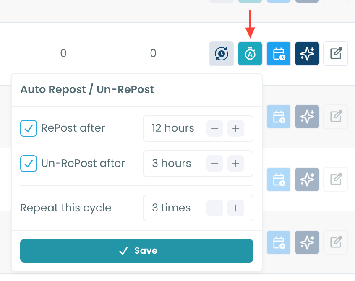Uncheck the RePost after checkbox
The image size is (355, 281).
pyautogui.click(x=29, y=128)
